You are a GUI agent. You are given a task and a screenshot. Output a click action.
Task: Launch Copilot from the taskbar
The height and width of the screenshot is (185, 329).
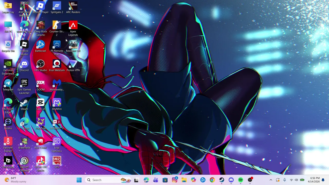point(193,180)
